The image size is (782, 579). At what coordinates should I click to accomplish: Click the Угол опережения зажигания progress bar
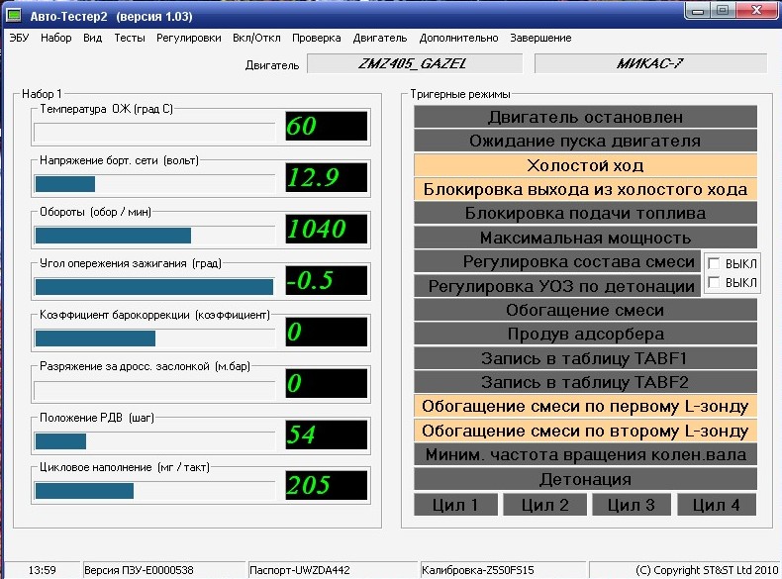pos(154,286)
